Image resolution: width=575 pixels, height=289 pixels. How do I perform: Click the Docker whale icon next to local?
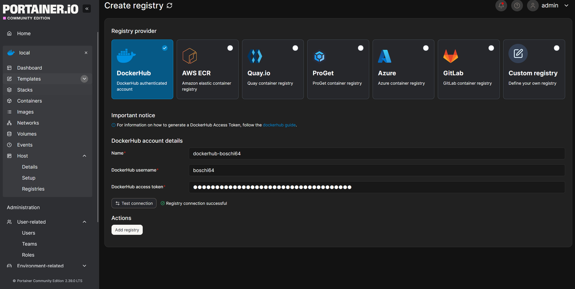[11, 53]
